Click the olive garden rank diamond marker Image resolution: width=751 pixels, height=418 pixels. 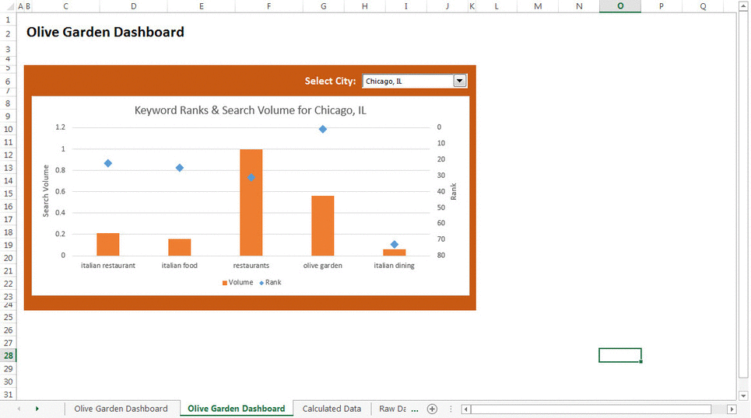[x=323, y=129]
